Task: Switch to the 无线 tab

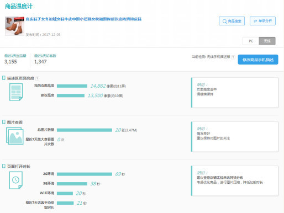Action: 267,41
